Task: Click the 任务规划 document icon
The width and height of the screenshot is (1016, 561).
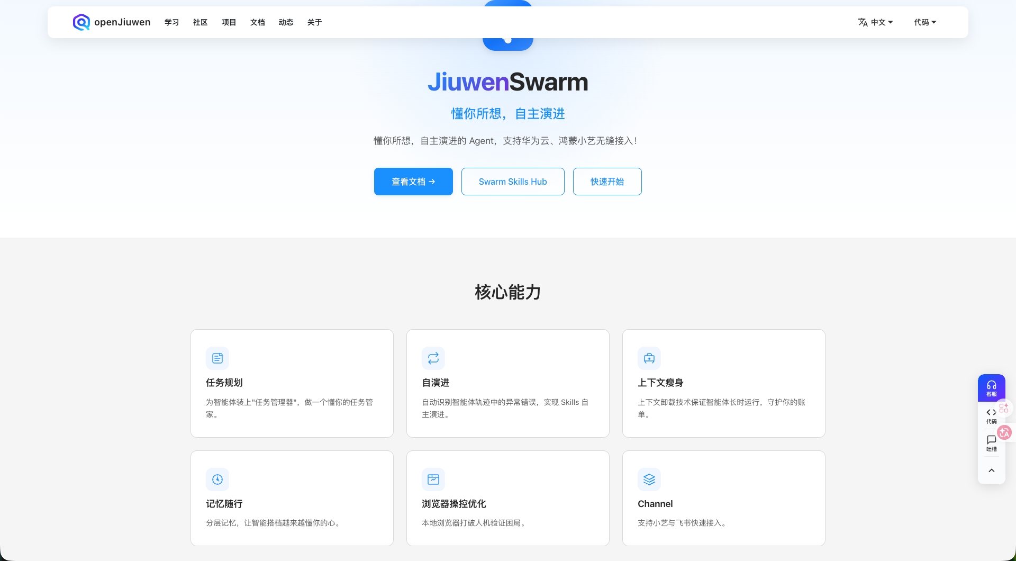Action: (217, 358)
